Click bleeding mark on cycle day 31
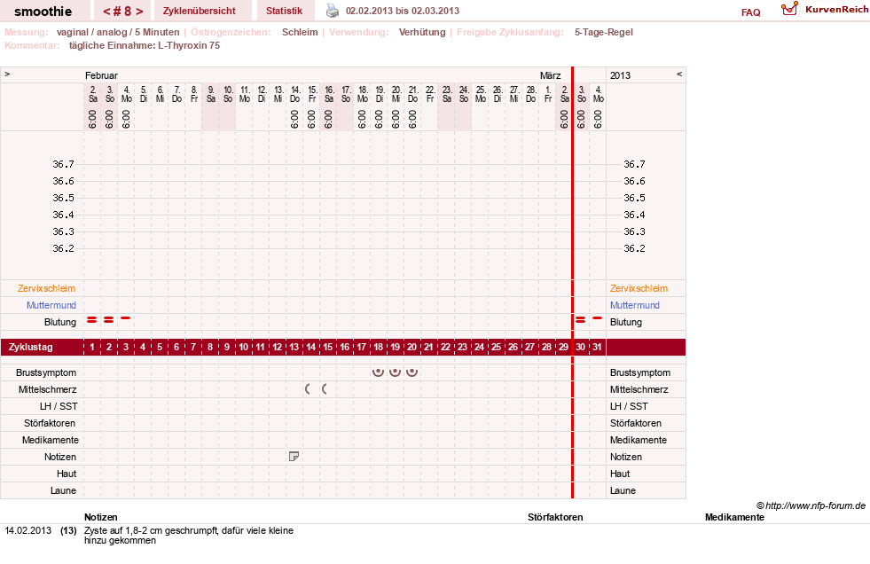Screen dimensions: 870x564 [x=597, y=317]
